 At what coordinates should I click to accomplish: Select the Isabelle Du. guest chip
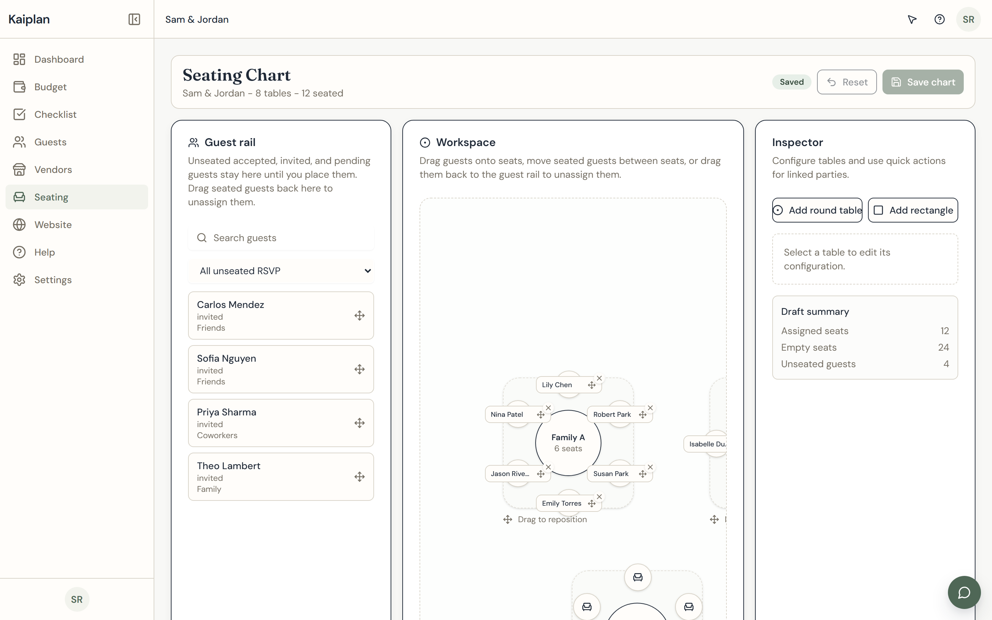tap(705, 444)
